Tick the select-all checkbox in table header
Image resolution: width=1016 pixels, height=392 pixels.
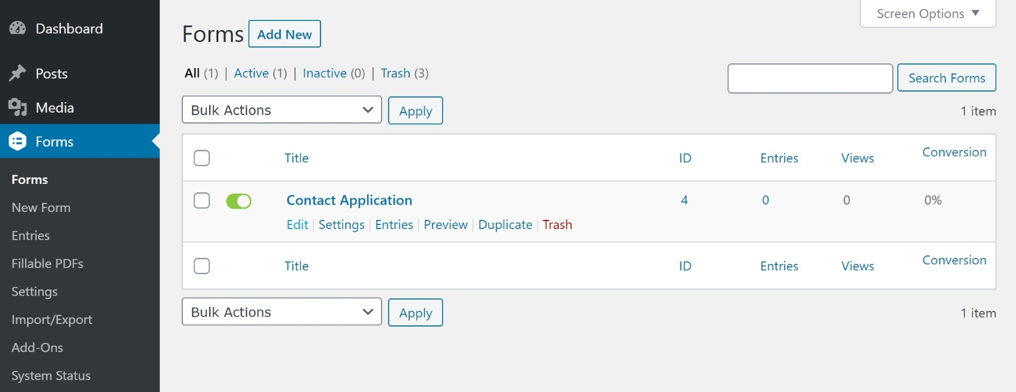coord(202,158)
